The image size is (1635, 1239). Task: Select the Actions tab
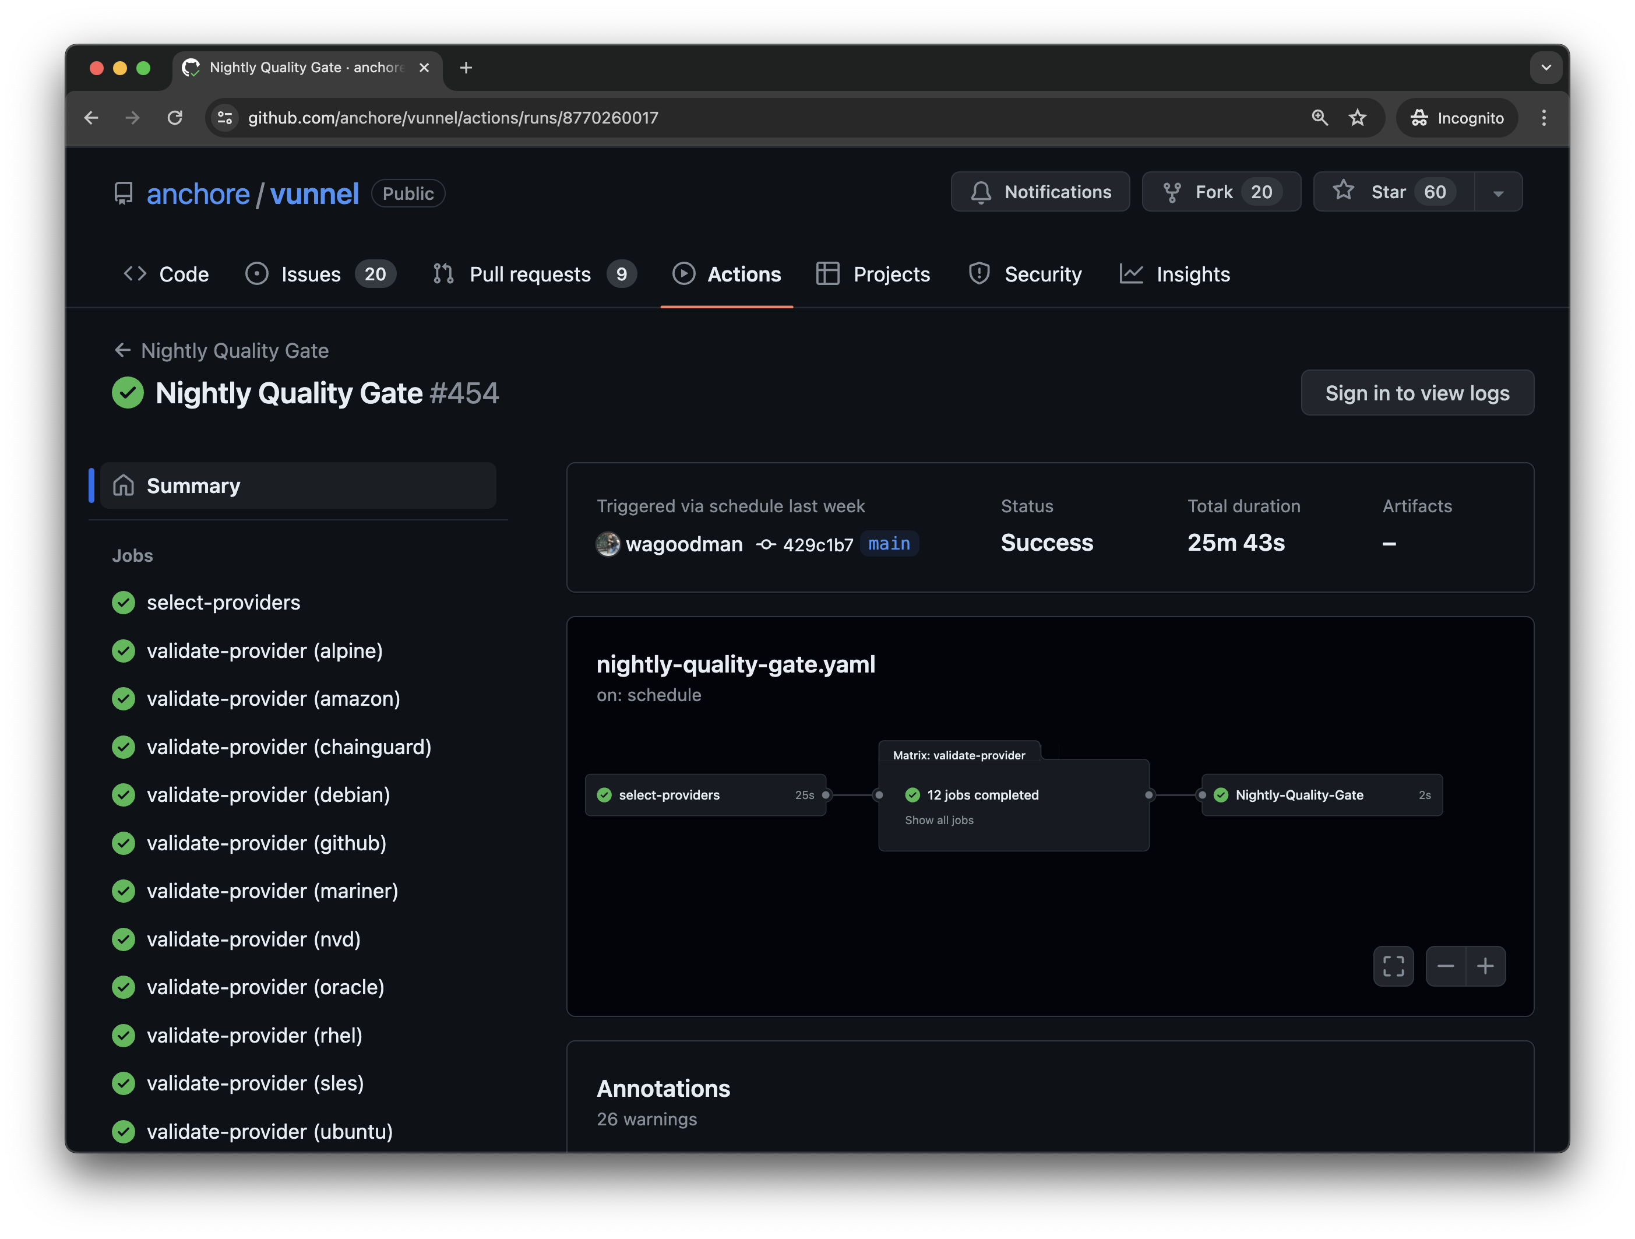pos(727,274)
